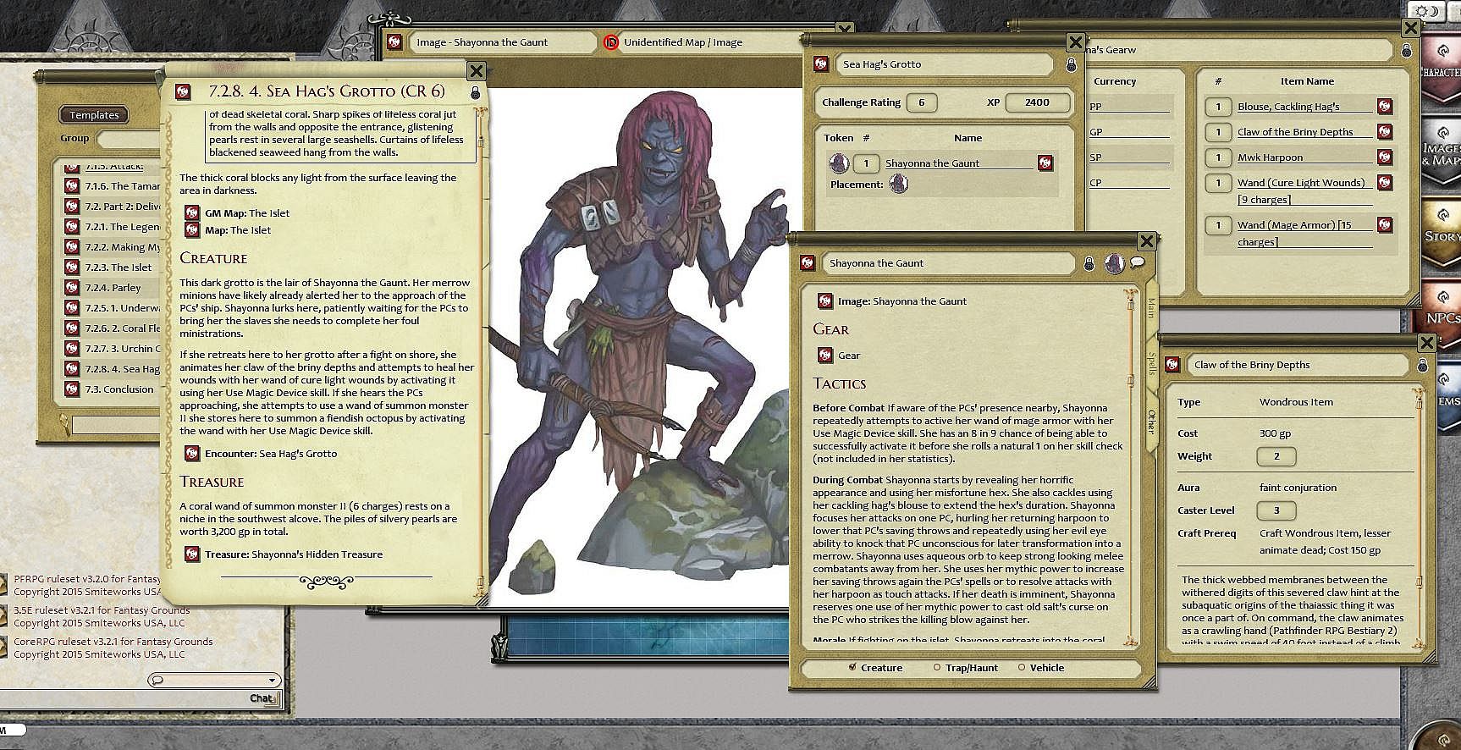Toggle lock on Claw of the Briny Depths item
The width and height of the screenshot is (1461, 750).
pos(1422,365)
